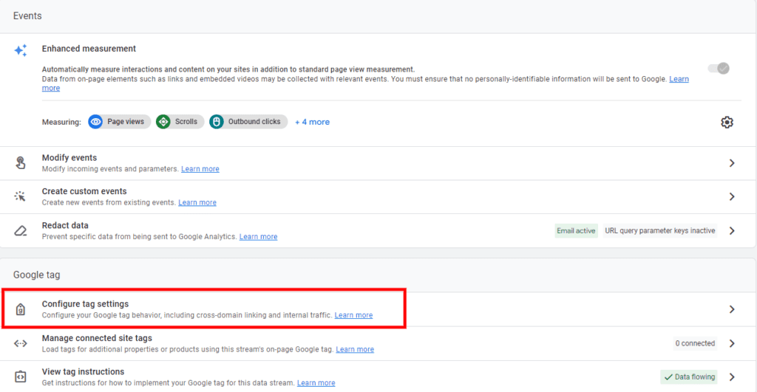Open Learn more link for Configure tag settings
Image resolution: width=757 pixels, height=392 pixels.
click(353, 315)
